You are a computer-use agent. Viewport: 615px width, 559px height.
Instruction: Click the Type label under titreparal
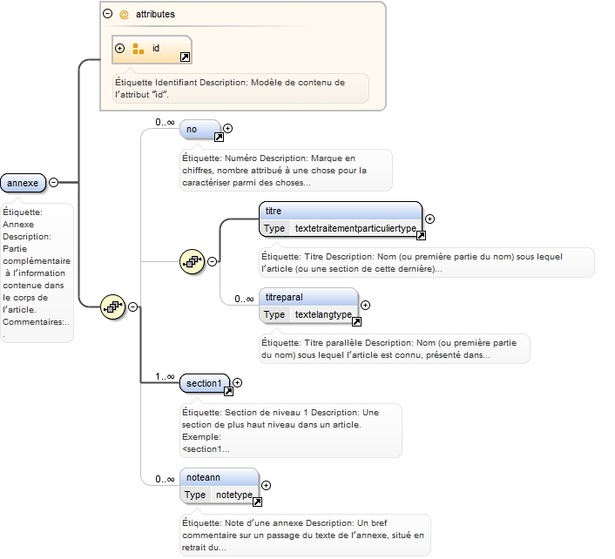coord(274,314)
